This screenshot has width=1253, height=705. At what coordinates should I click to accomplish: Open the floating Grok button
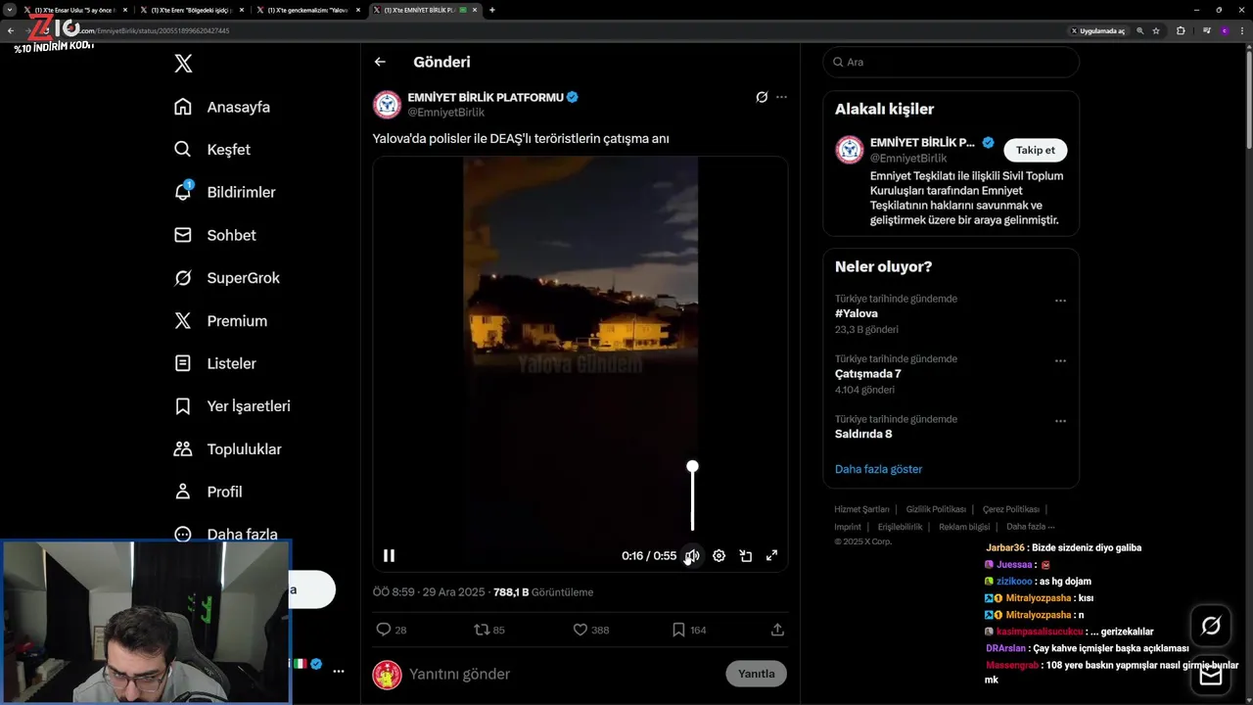pyautogui.click(x=1211, y=626)
